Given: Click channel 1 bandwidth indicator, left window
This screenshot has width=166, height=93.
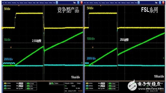Looking at the screenshot, I should pos(21,83).
